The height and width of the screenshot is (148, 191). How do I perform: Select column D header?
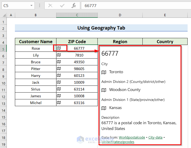tap(120, 15)
